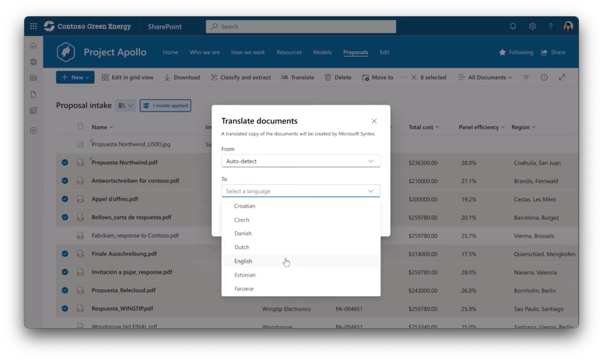Open the settings gear
The height and width of the screenshot is (360, 603).
pyautogui.click(x=532, y=26)
